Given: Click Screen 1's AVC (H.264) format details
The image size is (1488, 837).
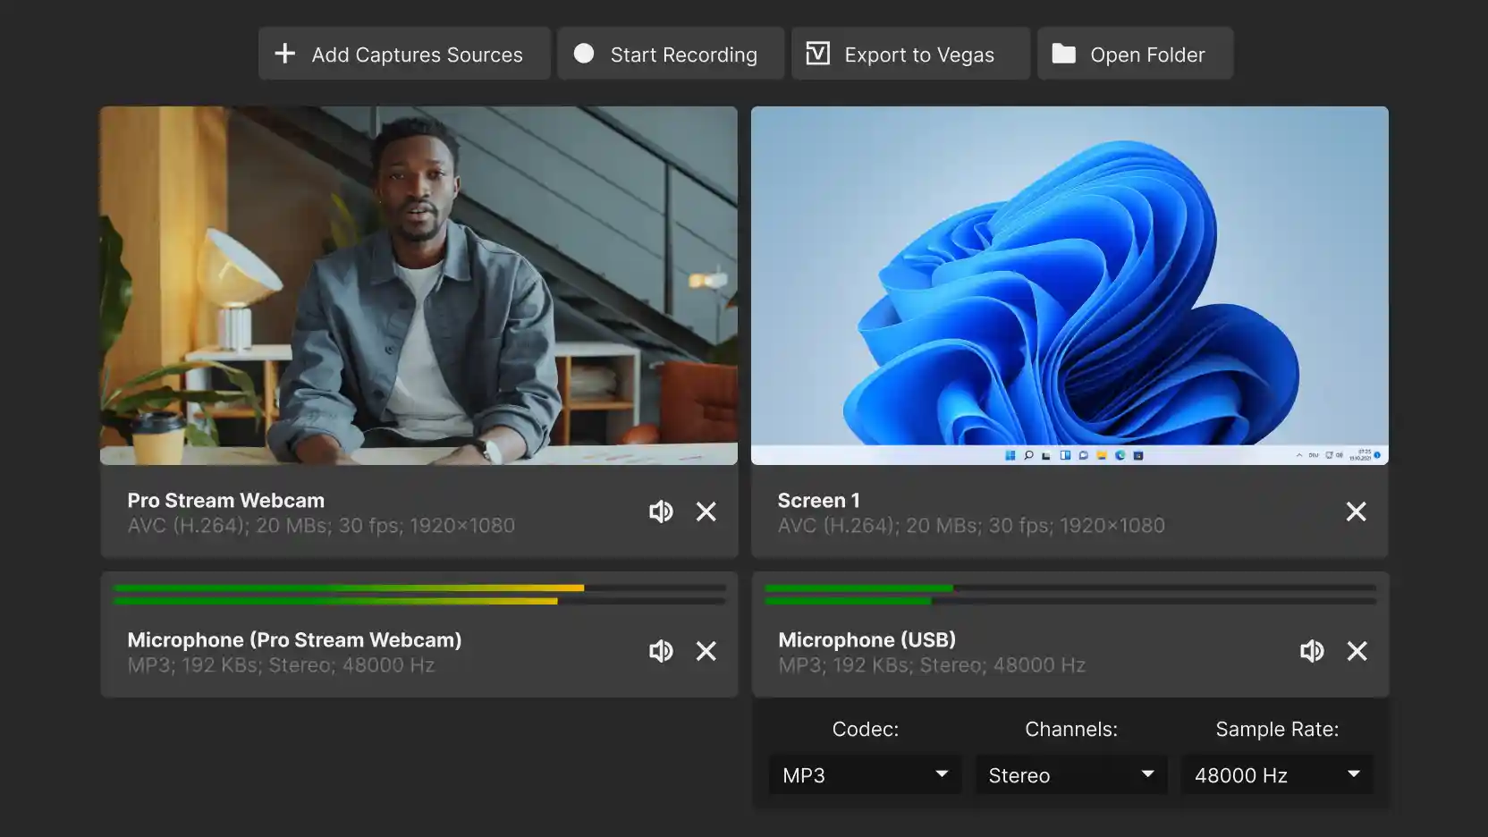Looking at the screenshot, I should point(971,526).
